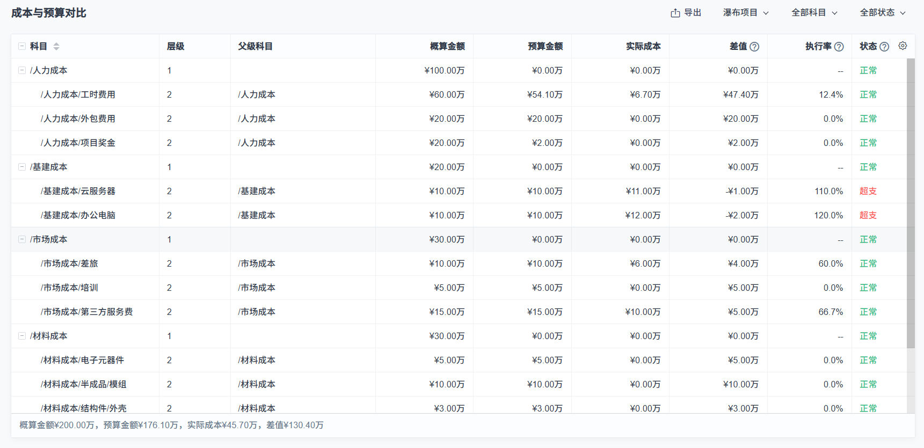Viewport: 924px width, 448px height.
Task: Click the 正常 status in 工时费用 row
Action: pyautogui.click(x=868, y=94)
